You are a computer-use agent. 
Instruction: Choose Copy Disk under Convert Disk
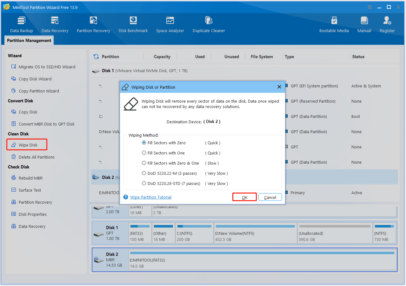pyautogui.click(x=24, y=112)
